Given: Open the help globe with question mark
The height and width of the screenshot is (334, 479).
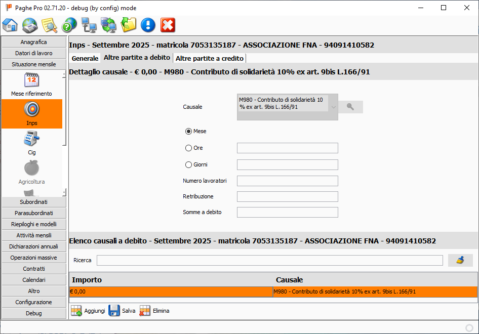Looking at the screenshot, I should point(69,25).
